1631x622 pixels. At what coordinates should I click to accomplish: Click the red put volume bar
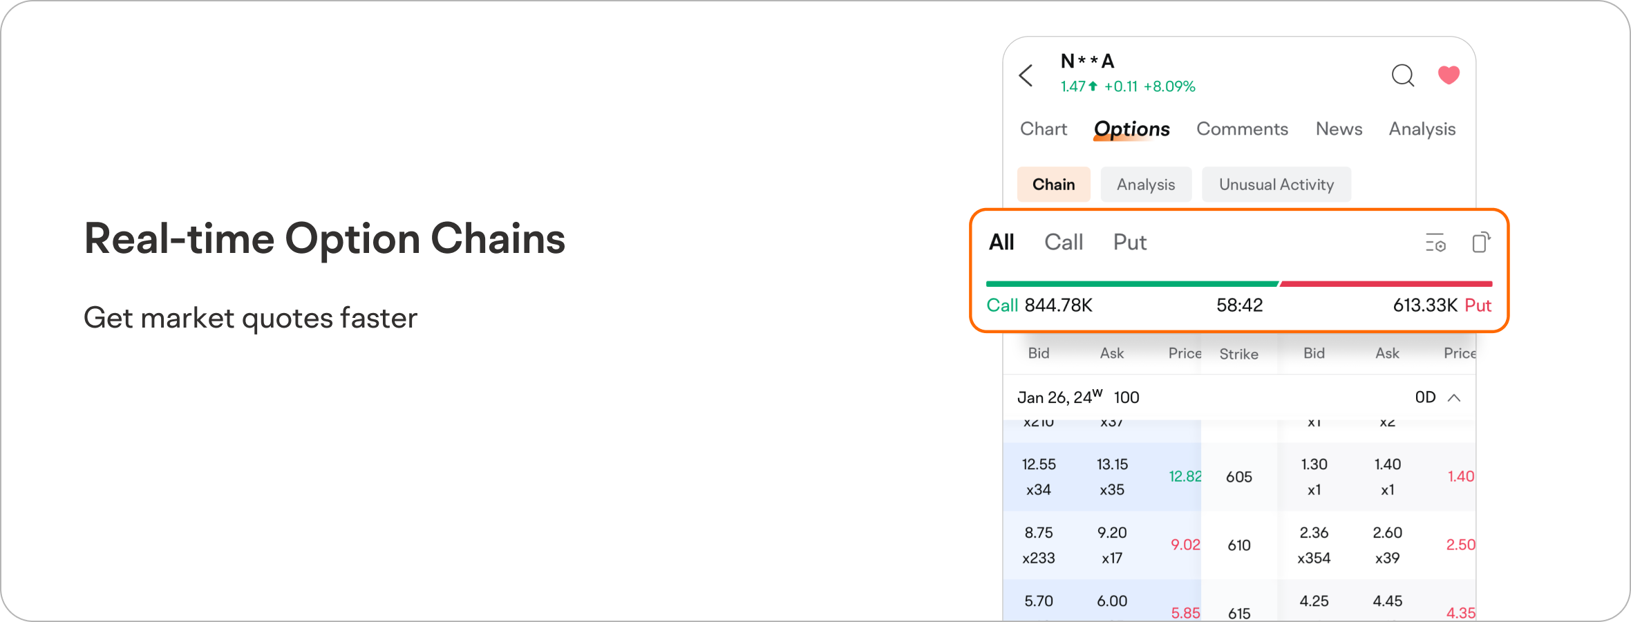pyautogui.click(x=1386, y=284)
